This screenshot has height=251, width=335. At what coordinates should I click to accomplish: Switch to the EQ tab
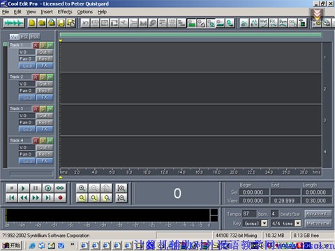(x=24, y=36)
